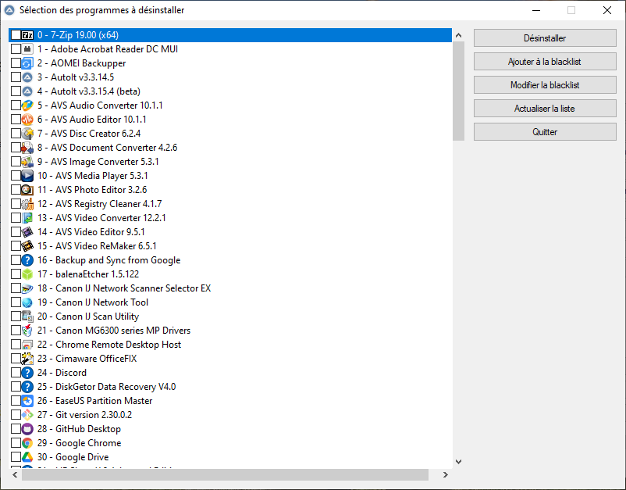Click the horizontal scroll right arrow
This screenshot has height=490, width=626.
point(445,475)
